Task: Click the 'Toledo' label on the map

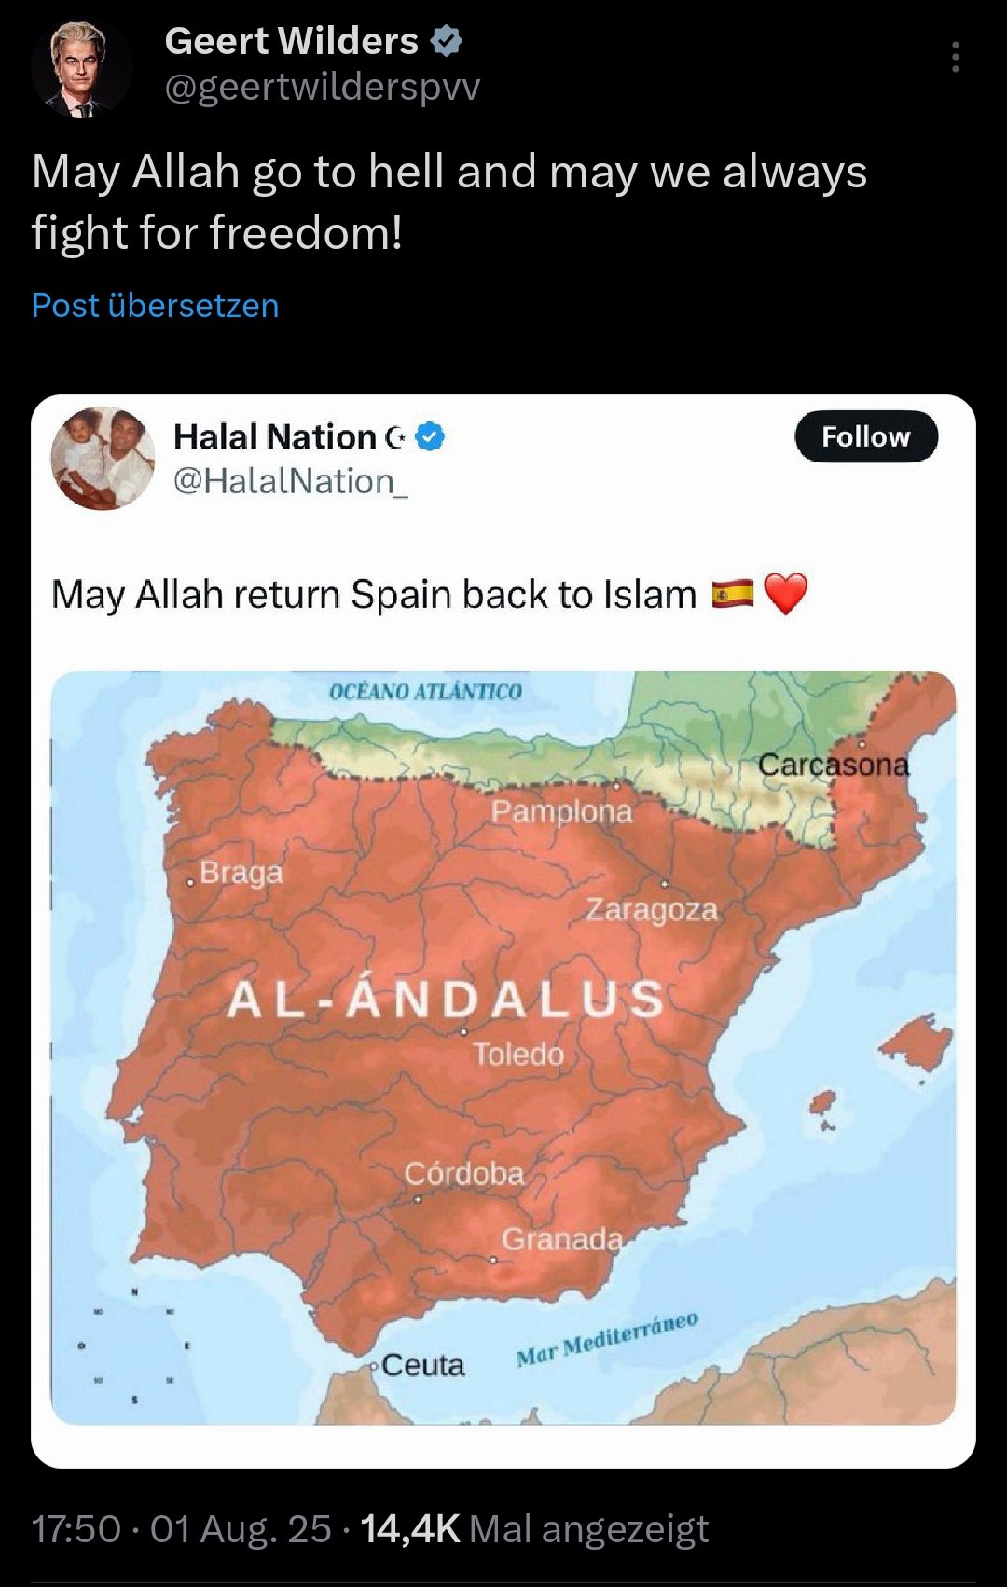Action: pos(518,1055)
